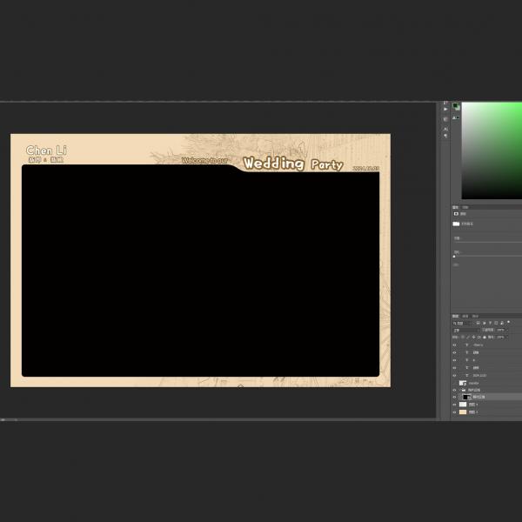
Task: Click the play icon in the collapsed panel dock
Action: coord(445,110)
